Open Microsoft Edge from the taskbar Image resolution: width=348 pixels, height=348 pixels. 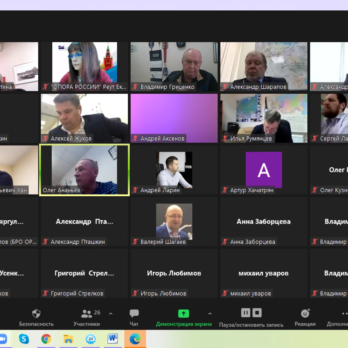pos(135,339)
